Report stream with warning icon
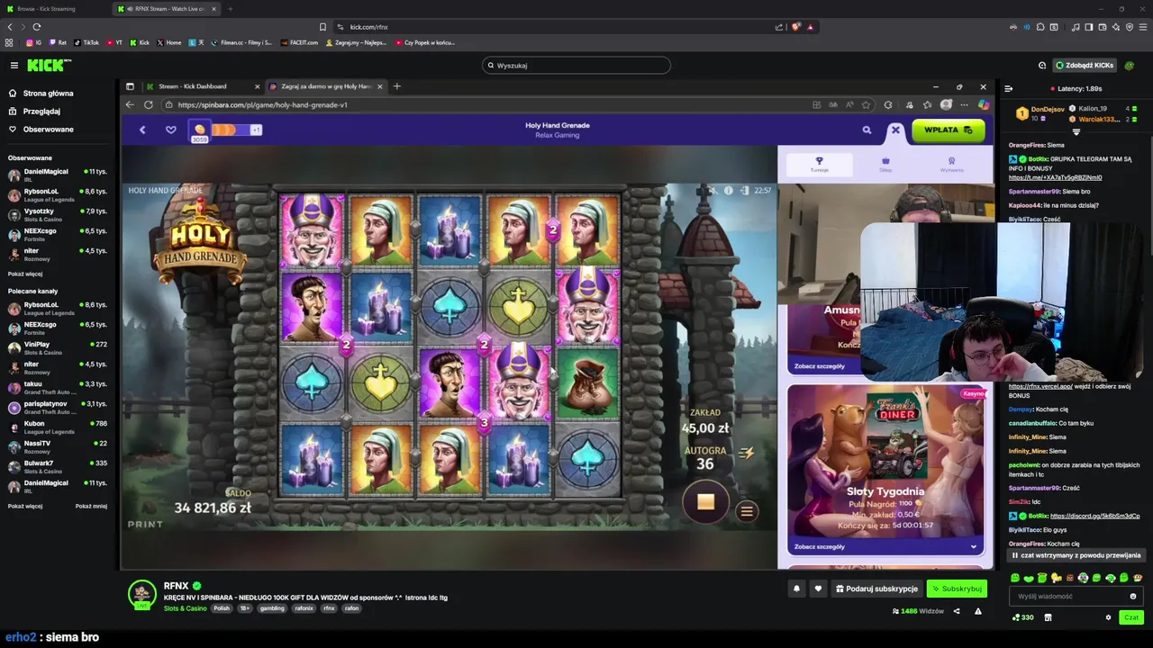The image size is (1153, 648). [977, 611]
